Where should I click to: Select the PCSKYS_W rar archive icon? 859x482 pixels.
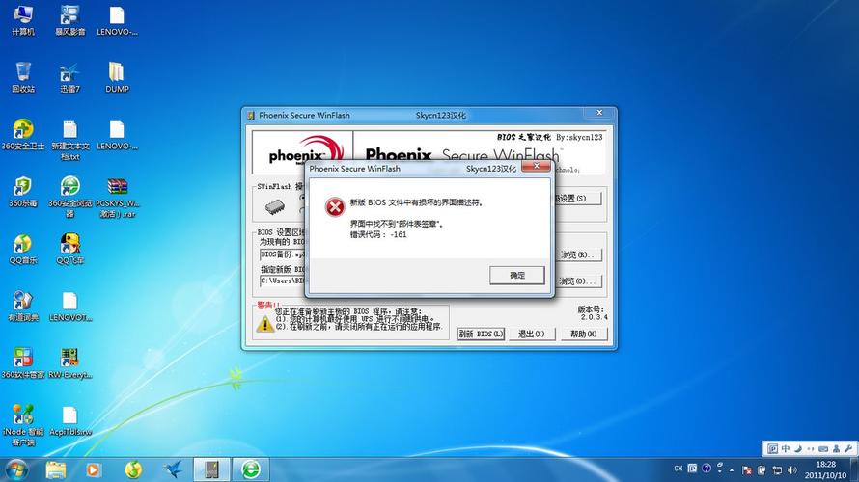(x=117, y=198)
